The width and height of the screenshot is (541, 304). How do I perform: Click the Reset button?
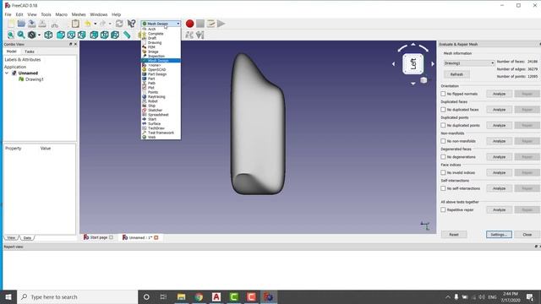454,235
